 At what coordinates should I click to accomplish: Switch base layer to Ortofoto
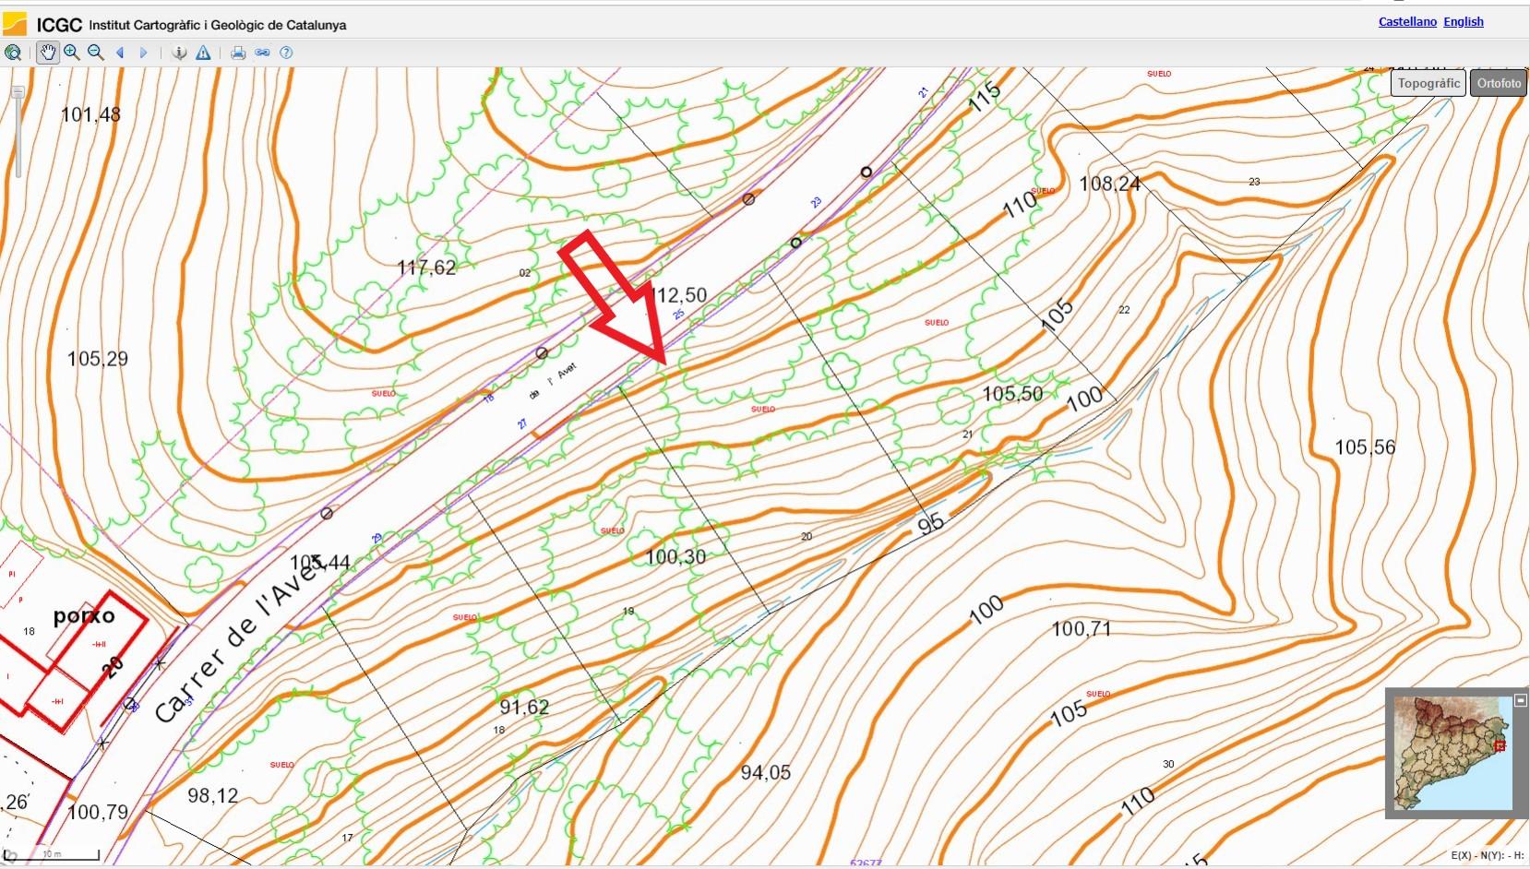(1499, 83)
